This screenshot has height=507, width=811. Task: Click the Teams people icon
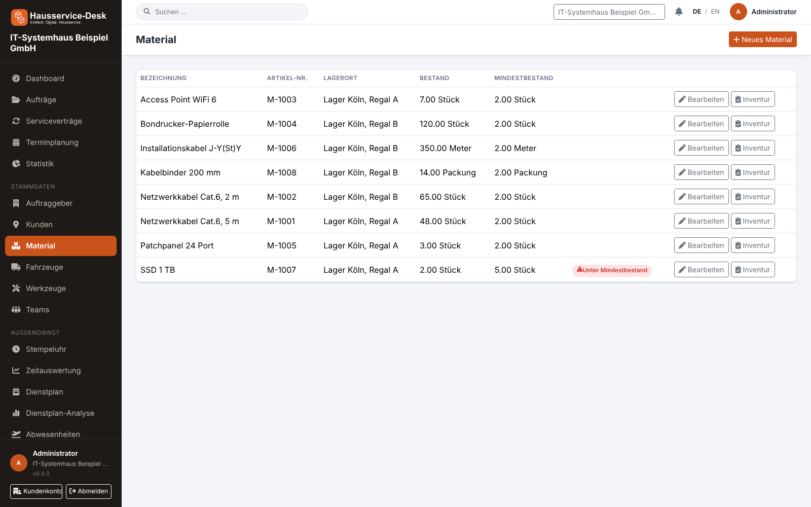pyautogui.click(x=16, y=310)
